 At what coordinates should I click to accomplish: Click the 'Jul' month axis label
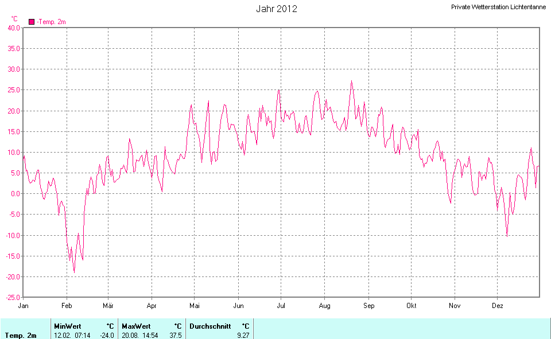pyautogui.click(x=281, y=306)
